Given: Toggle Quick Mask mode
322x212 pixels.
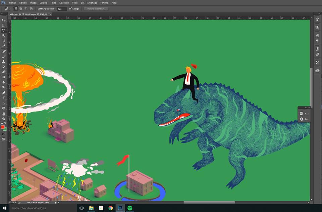Looking at the screenshot, I should [4, 134].
